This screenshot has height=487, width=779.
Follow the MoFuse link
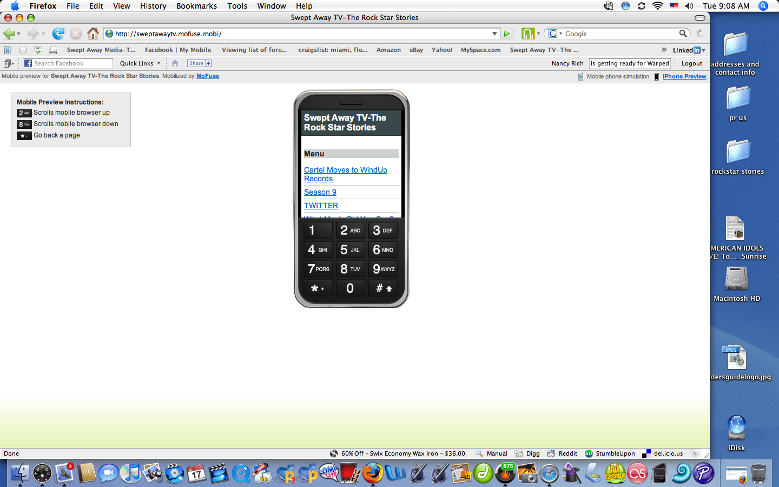208,76
